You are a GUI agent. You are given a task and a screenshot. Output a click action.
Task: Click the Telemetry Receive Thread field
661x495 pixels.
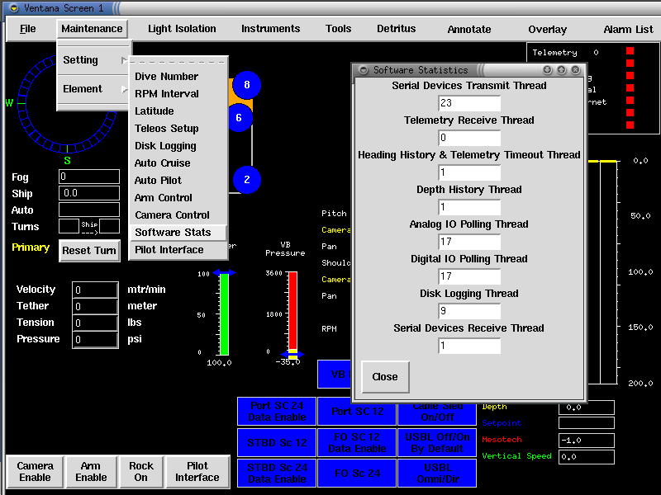[469, 138]
